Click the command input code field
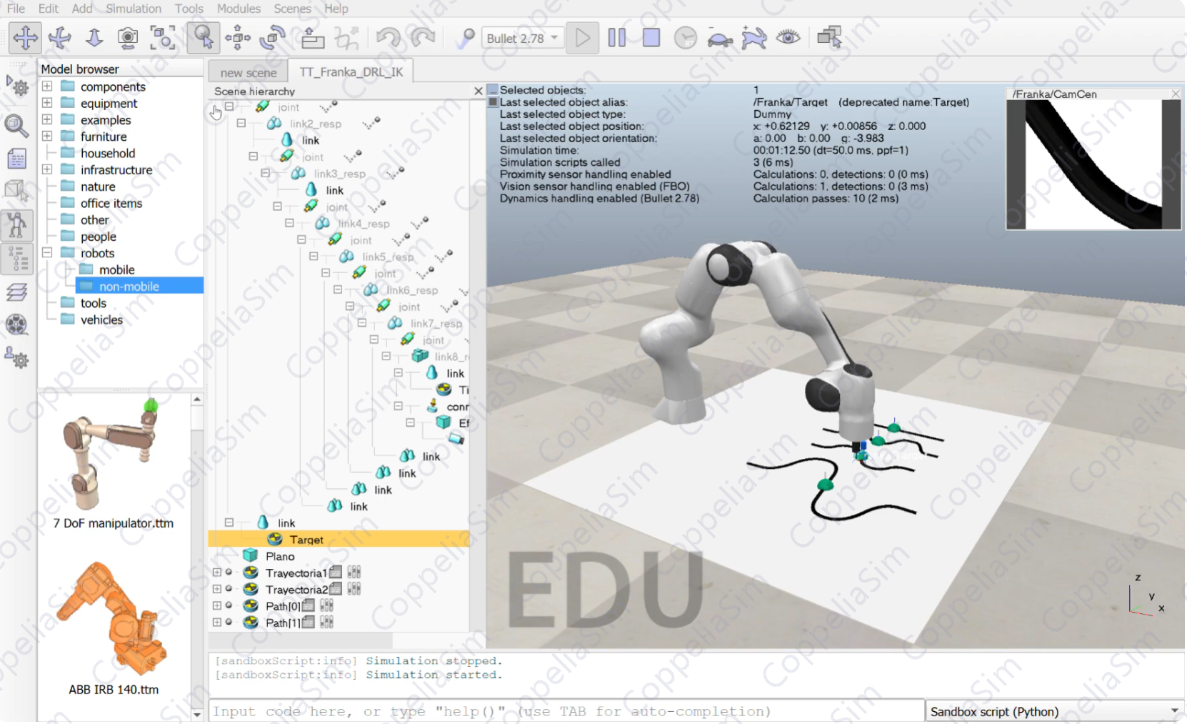The width and height of the screenshot is (1187, 724). tap(566, 711)
